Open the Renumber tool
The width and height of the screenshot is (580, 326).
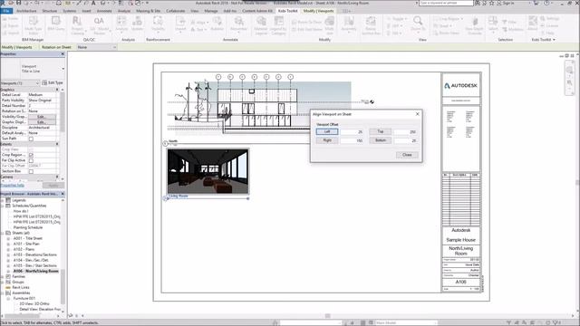[x=238, y=24]
